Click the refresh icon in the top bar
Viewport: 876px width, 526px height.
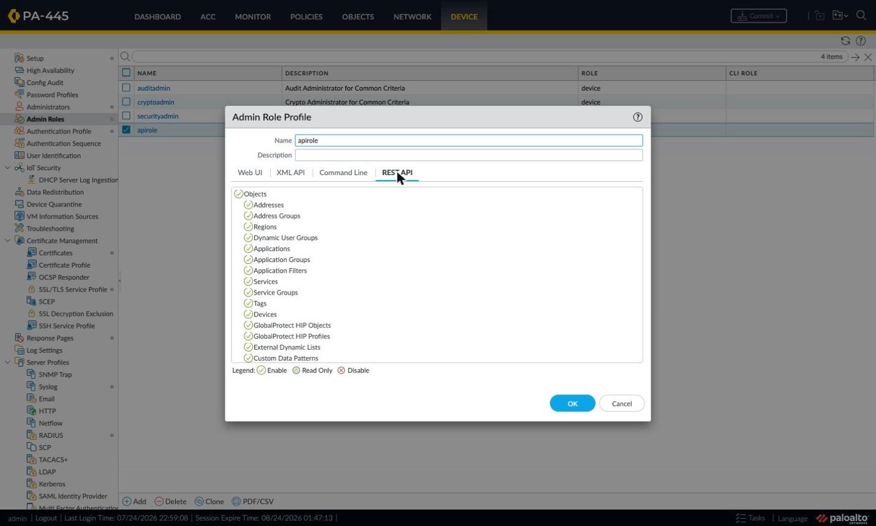click(x=845, y=41)
